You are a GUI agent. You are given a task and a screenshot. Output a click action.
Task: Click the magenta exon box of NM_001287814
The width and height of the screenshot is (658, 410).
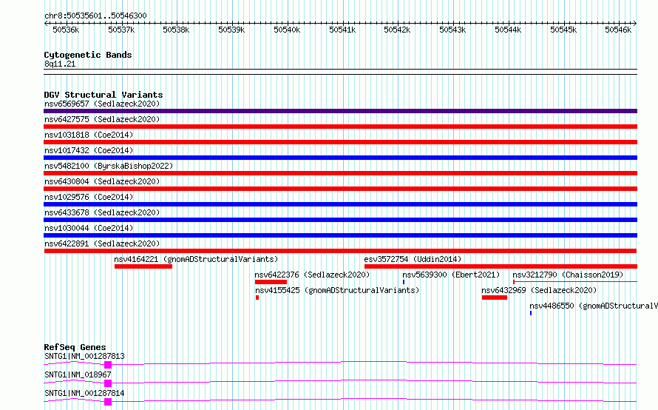coord(108,402)
